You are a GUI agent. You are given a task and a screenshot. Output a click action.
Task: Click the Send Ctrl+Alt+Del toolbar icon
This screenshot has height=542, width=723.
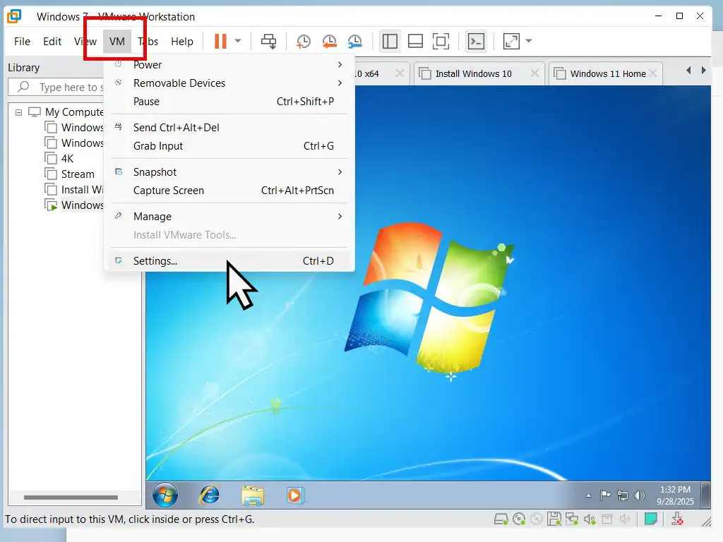pyautogui.click(x=268, y=42)
